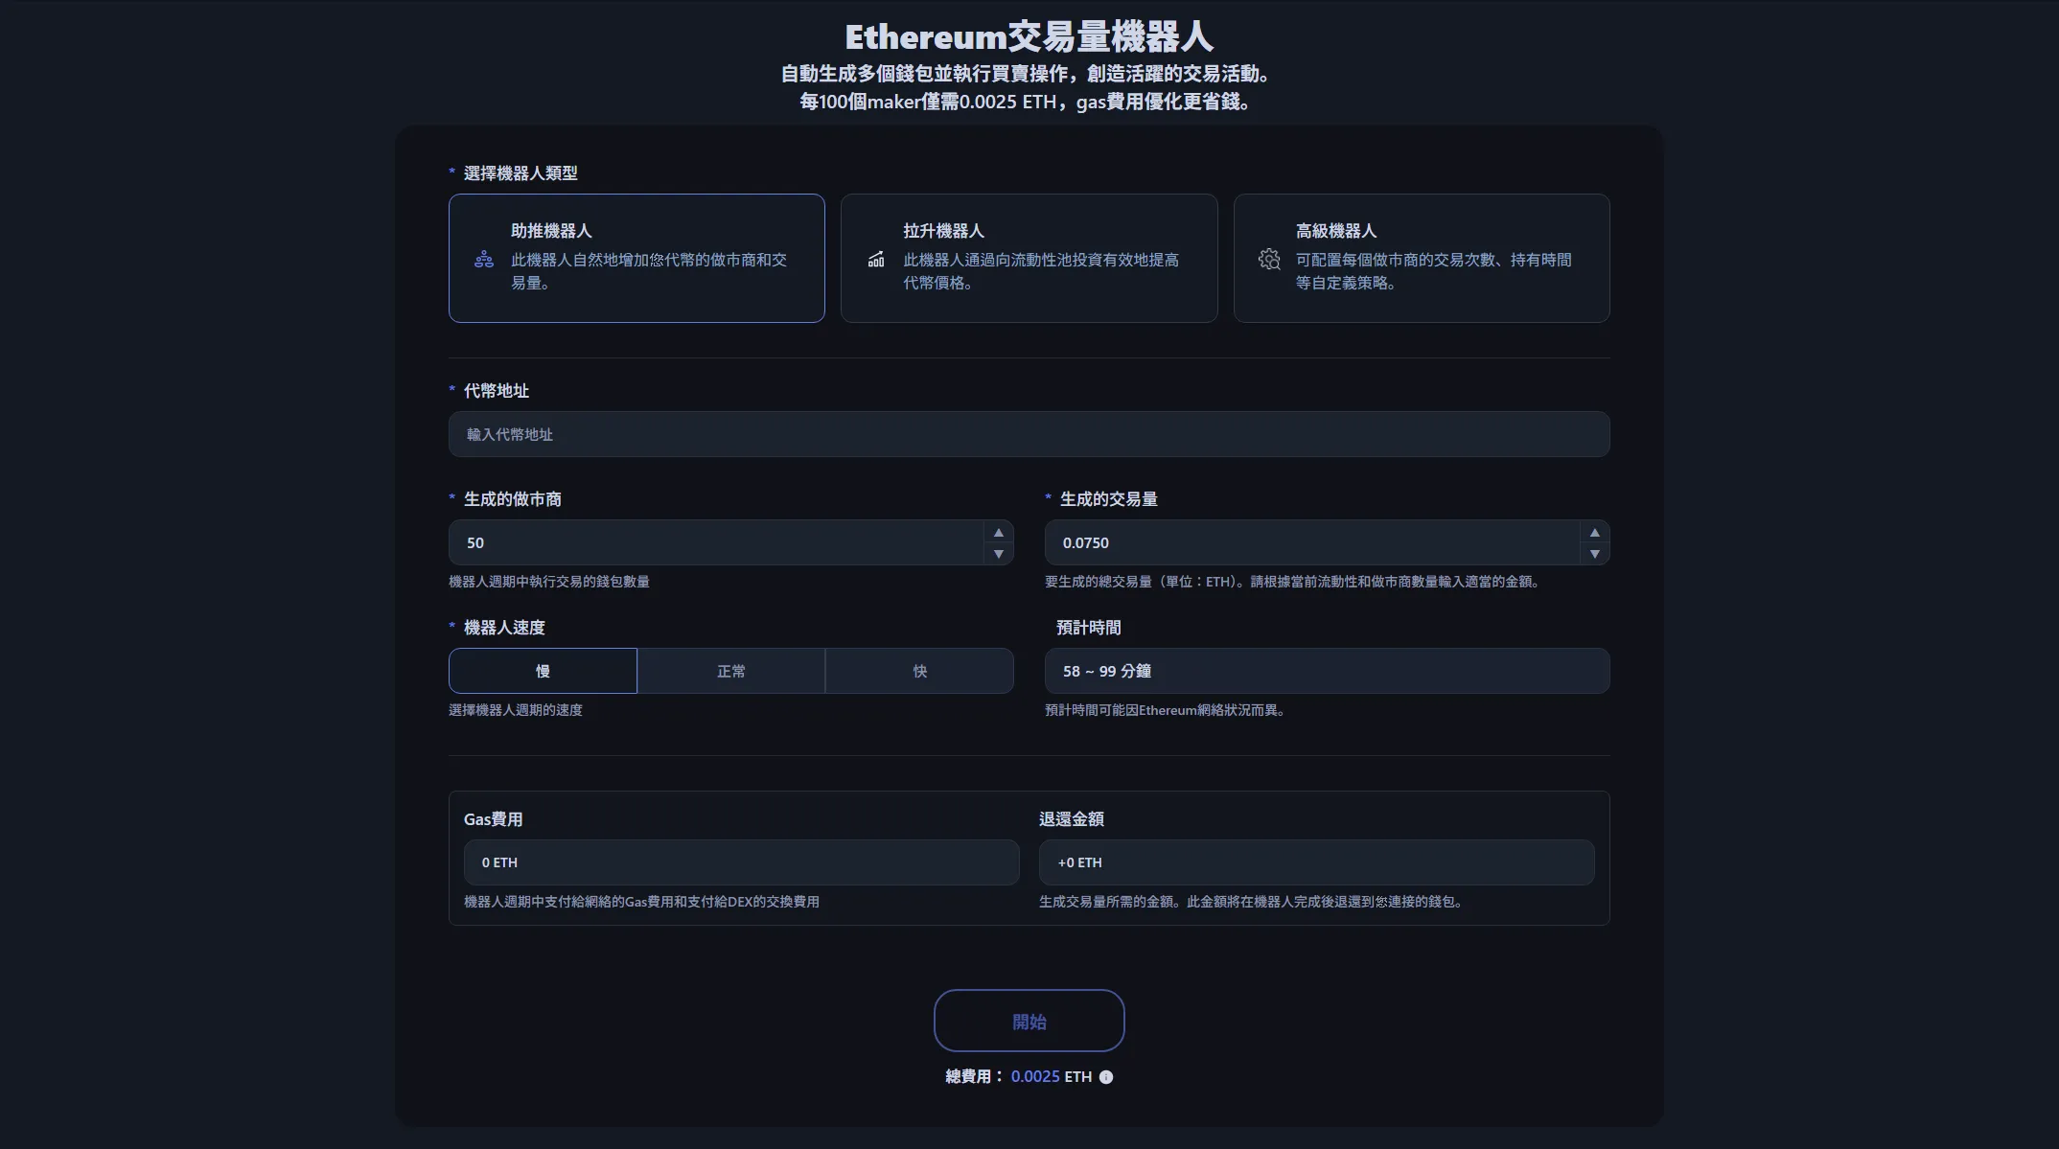
Task: Select 慢 robot speed option
Action: (x=543, y=671)
